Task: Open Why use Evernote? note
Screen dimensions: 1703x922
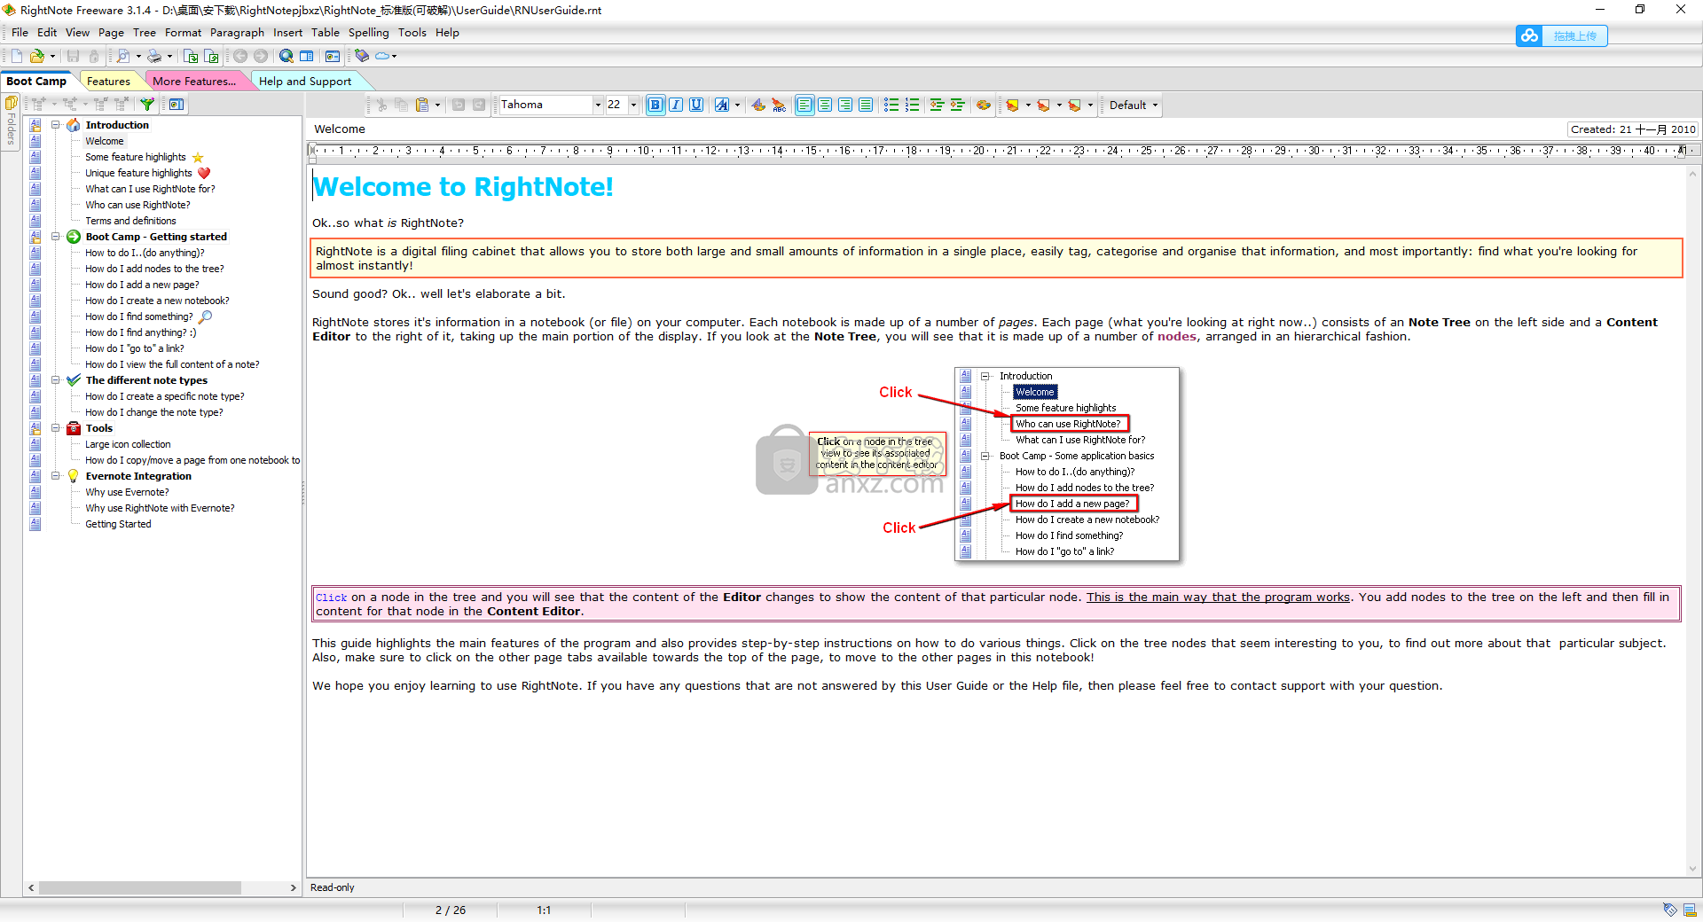Action: pos(127,492)
